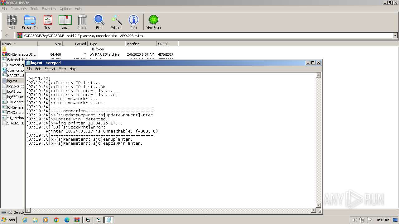
Task: Click the Action Center flag tray icon
Action: tap(369, 220)
